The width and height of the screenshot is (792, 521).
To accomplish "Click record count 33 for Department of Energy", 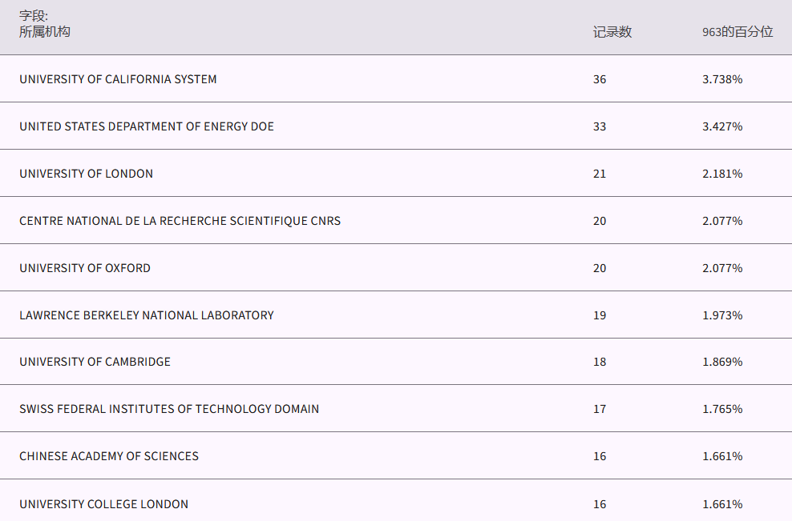I will click(x=600, y=126).
